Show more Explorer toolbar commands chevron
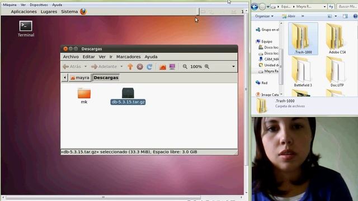 303,16
